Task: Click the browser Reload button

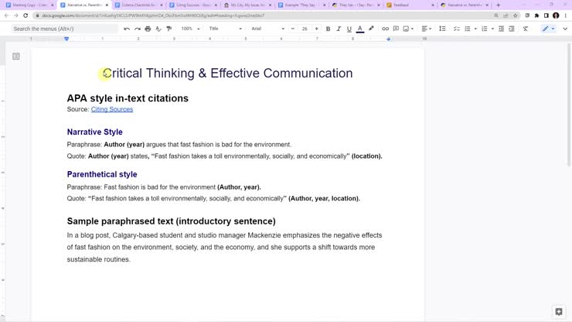Action: [26, 15]
